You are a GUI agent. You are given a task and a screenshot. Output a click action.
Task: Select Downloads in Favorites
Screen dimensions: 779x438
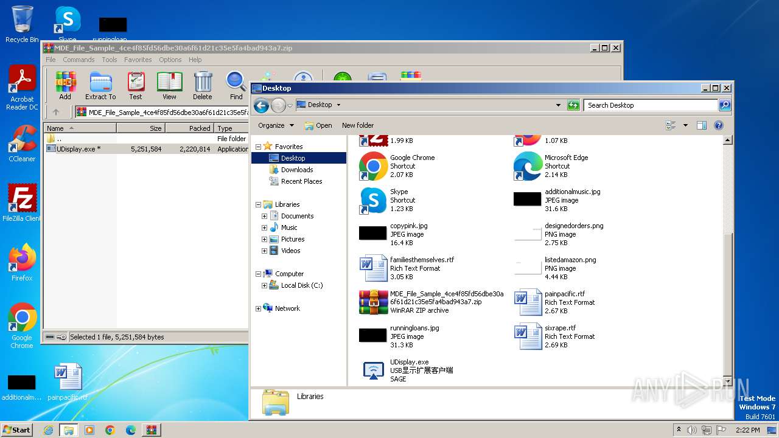297,170
